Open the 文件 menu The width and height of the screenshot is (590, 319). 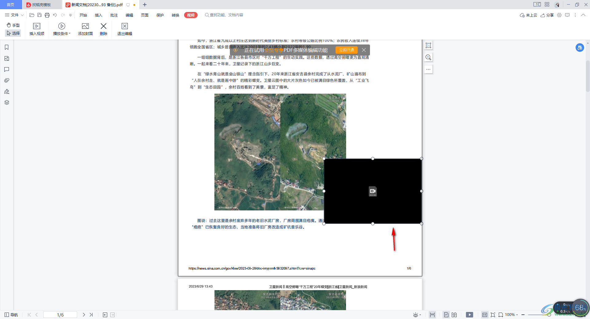coord(14,15)
